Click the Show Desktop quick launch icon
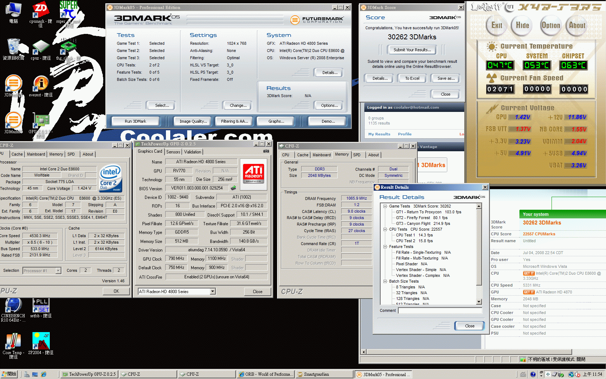 point(35,374)
